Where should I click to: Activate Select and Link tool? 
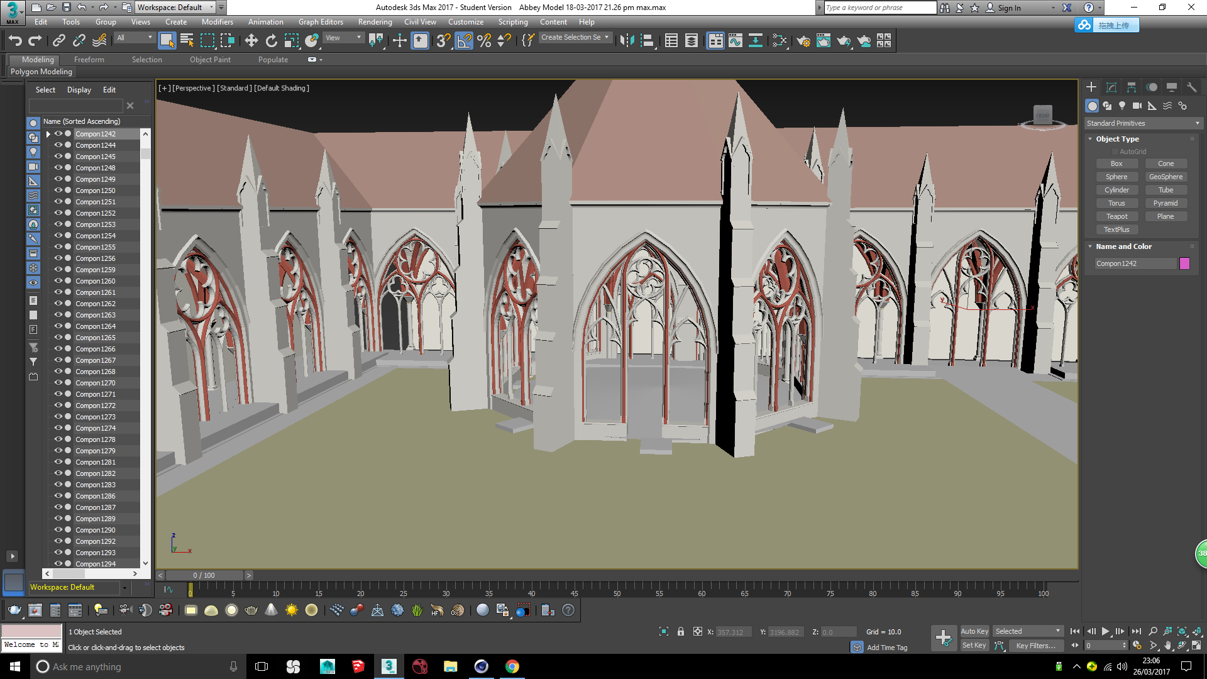59,41
